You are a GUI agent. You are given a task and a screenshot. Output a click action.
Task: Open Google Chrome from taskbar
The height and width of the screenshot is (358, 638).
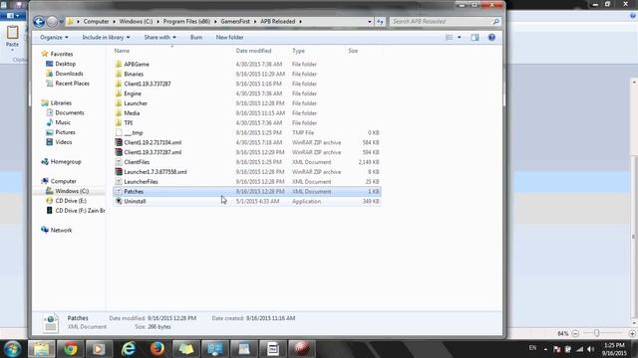[70, 349]
